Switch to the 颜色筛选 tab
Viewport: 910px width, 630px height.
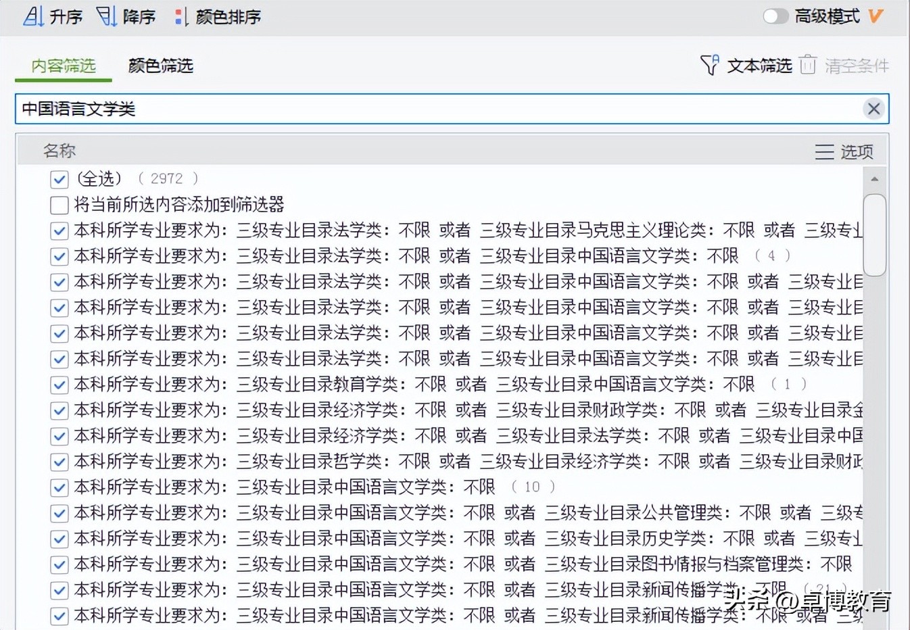[160, 66]
